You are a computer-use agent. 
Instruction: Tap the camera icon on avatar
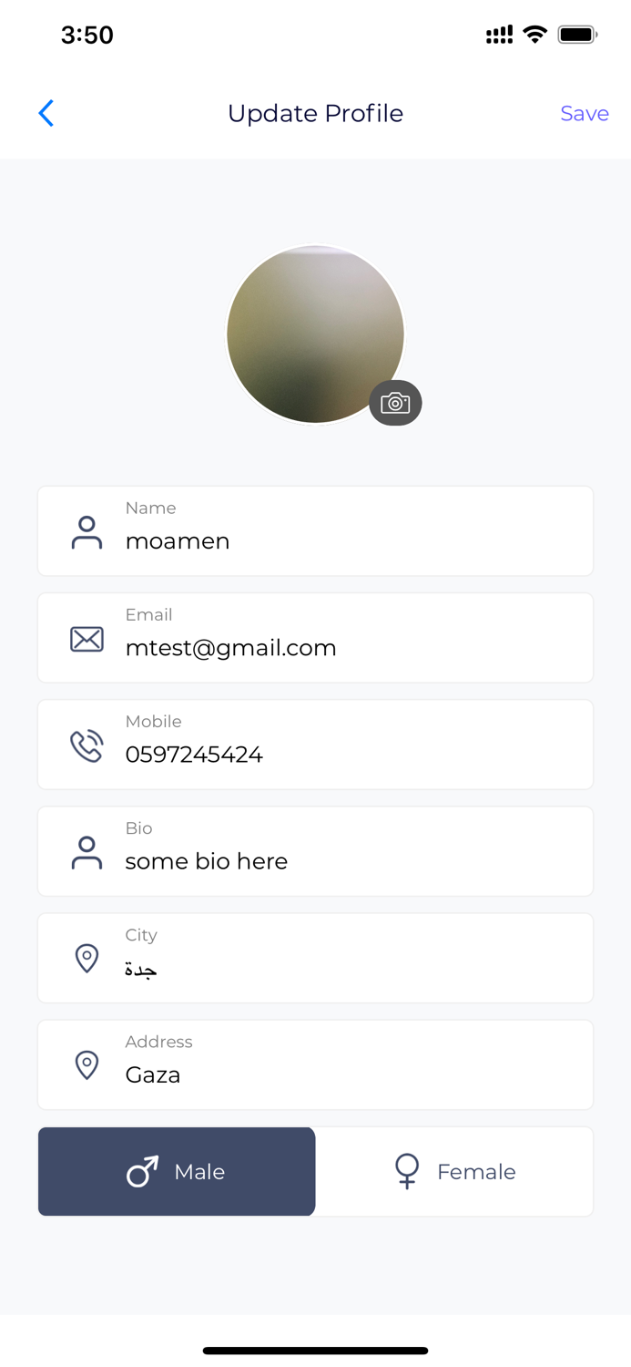[395, 403]
